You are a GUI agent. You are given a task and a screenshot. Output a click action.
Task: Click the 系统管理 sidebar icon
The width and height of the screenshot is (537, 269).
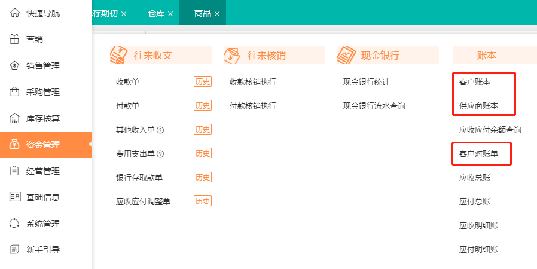pos(15,224)
